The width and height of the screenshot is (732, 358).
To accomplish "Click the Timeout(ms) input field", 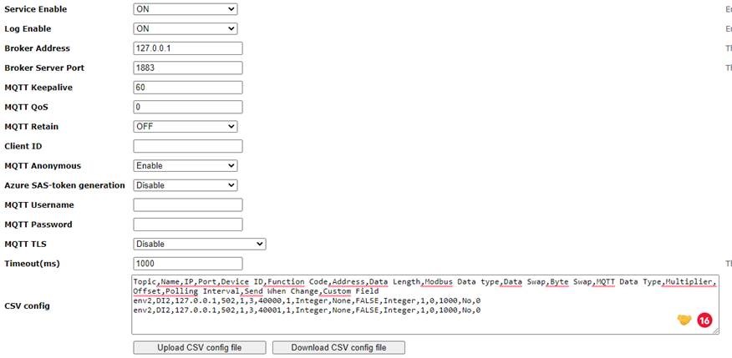I will click(187, 264).
